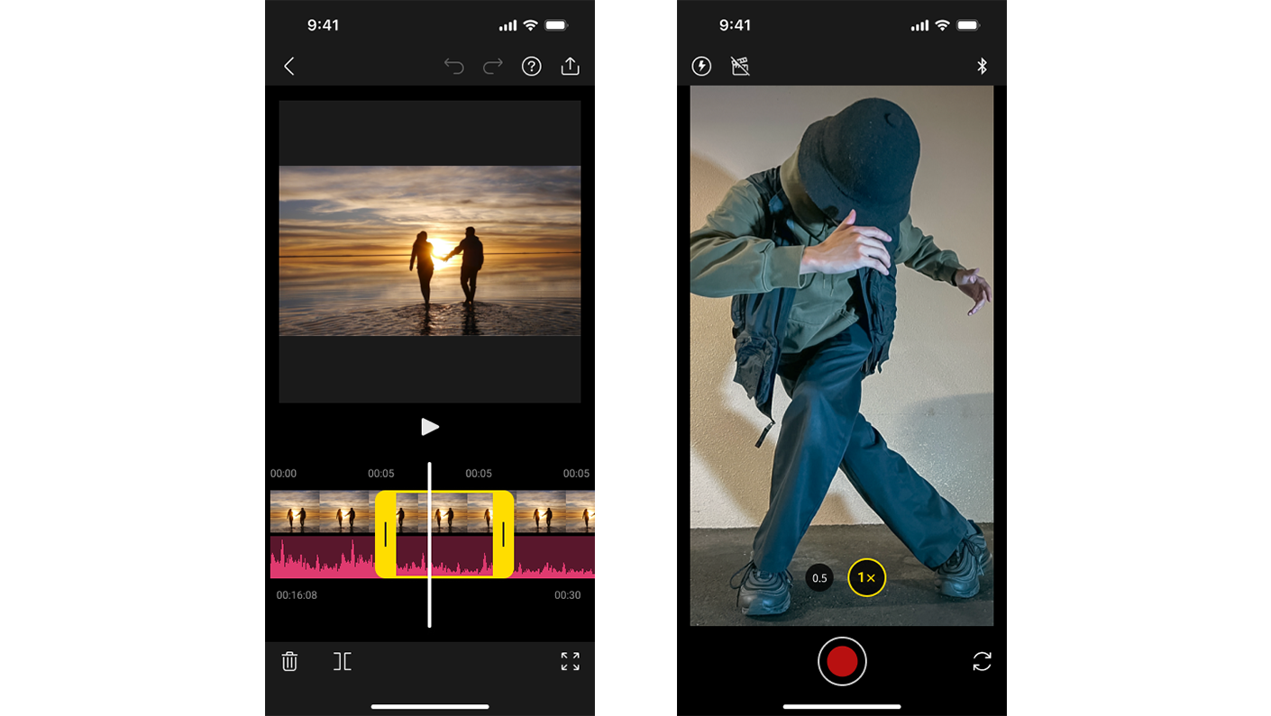The width and height of the screenshot is (1271, 716).
Task: Grab the left yellow trim handle
Action: 388,533
